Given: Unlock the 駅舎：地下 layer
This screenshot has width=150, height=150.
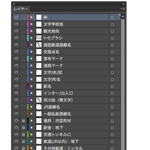Looking at the screenshot, I should click(x=23, y=127).
